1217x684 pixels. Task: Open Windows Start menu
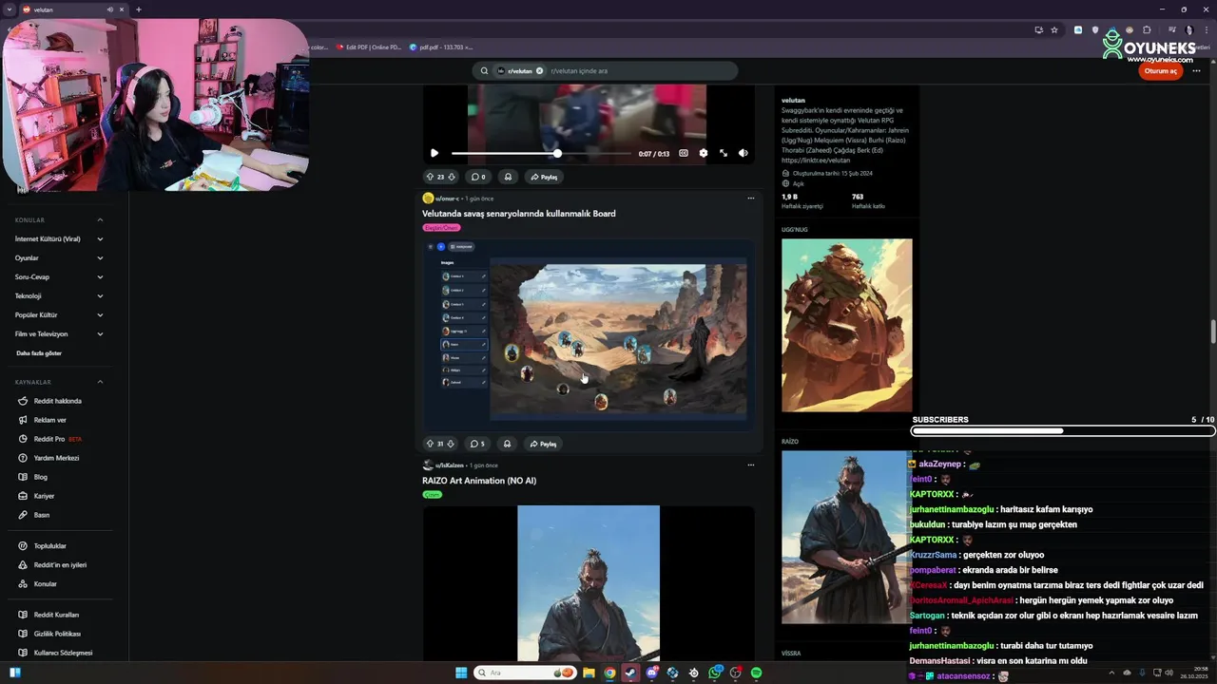click(x=461, y=673)
